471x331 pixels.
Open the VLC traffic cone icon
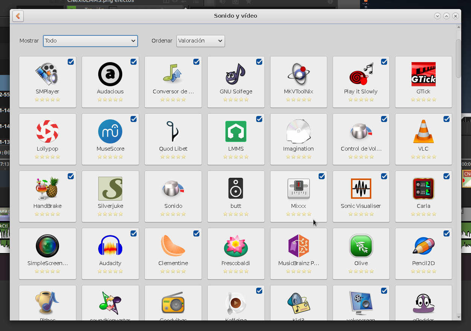tap(423, 131)
